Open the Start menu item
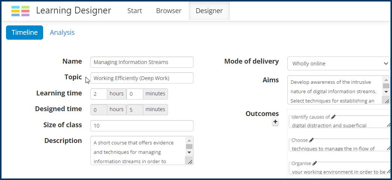 (135, 11)
